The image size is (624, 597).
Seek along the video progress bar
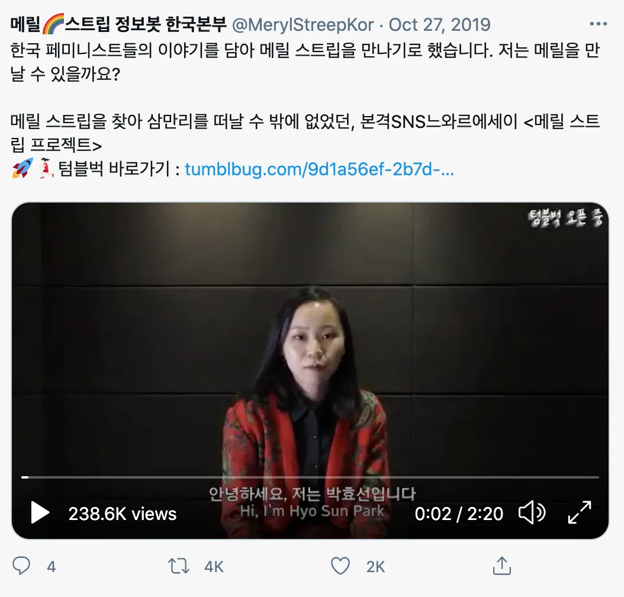(310, 477)
